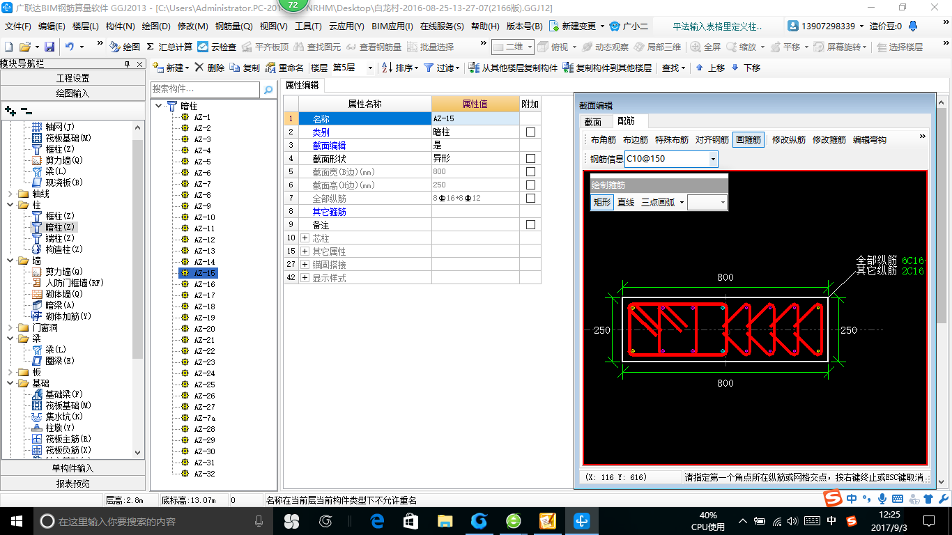This screenshot has width=952, height=535.
Task: Click the 修改纵筋 button
Action: tap(788, 139)
